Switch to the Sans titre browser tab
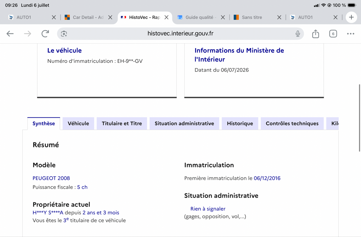The height and width of the screenshot is (237, 361). click(x=252, y=17)
